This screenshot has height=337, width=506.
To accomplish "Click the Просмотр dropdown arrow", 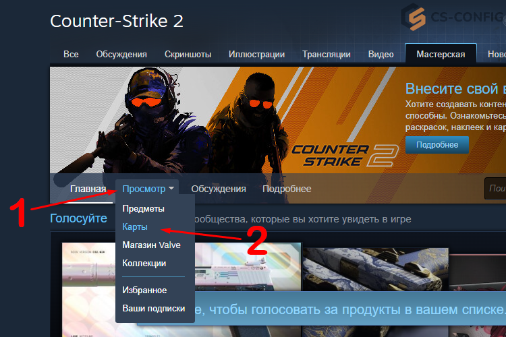I will (x=171, y=188).
